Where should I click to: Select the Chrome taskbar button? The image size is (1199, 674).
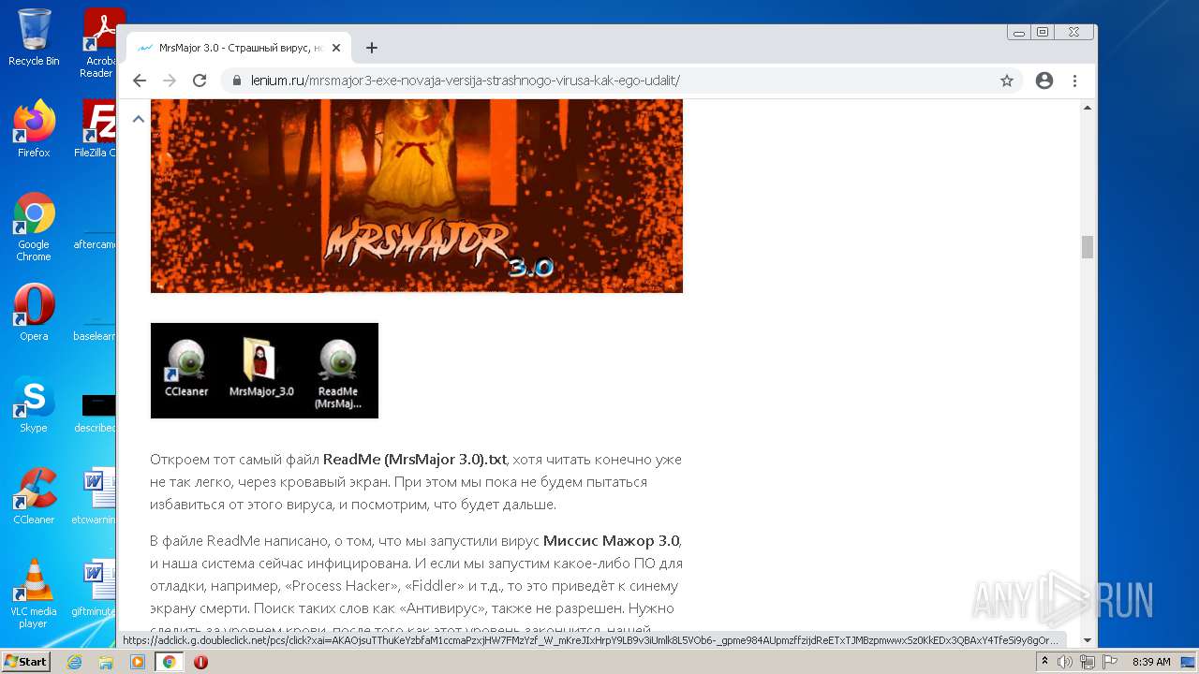click(170, 662)
